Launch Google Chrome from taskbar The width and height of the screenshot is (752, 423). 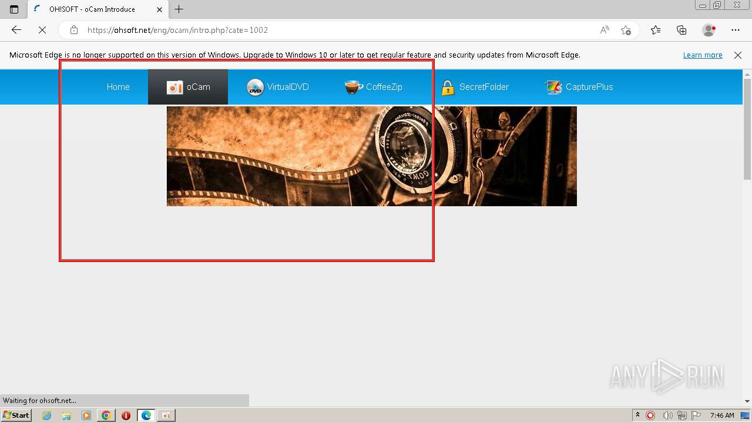106,415
